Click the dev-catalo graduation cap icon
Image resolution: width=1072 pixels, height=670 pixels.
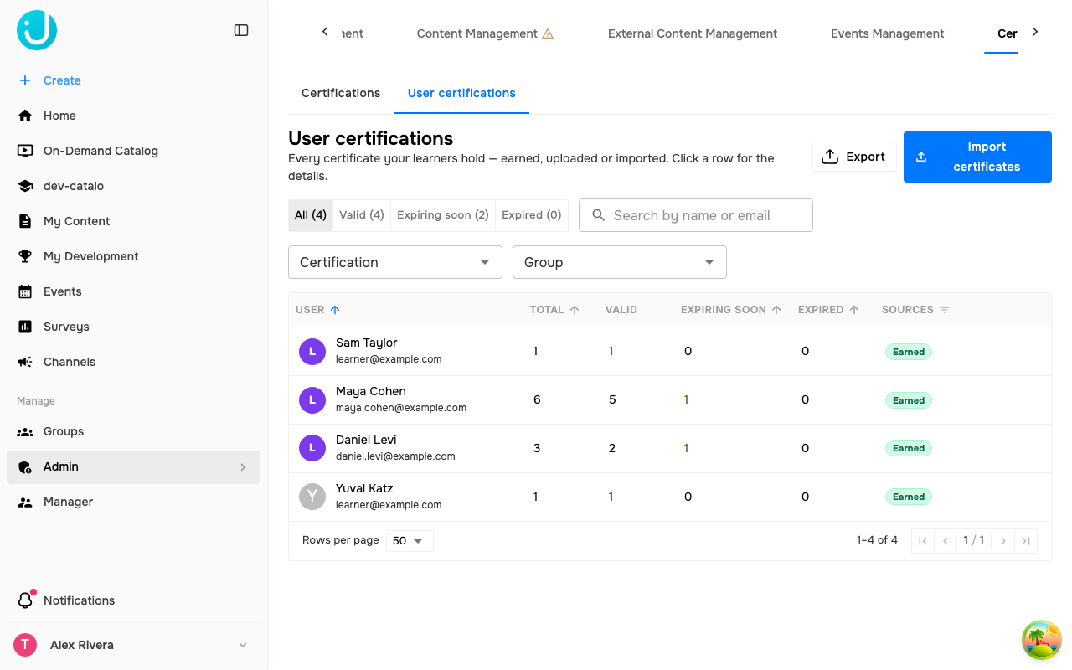(25, 186)
